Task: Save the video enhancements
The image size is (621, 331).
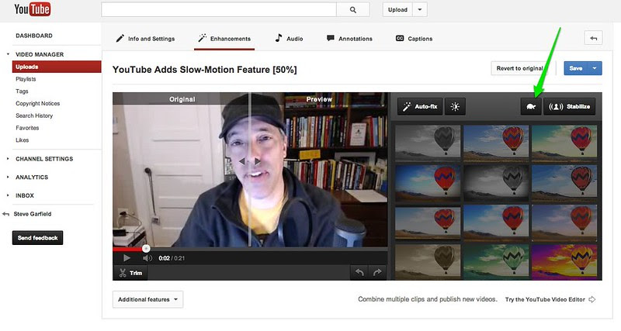Action: 576,68
